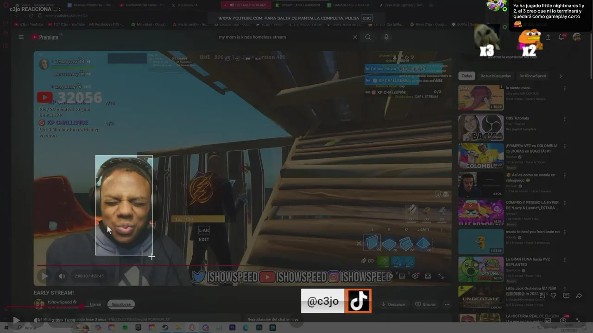Click the Gracias thanks button
Screen dimensions: 593x333
[x=425, y=304]
